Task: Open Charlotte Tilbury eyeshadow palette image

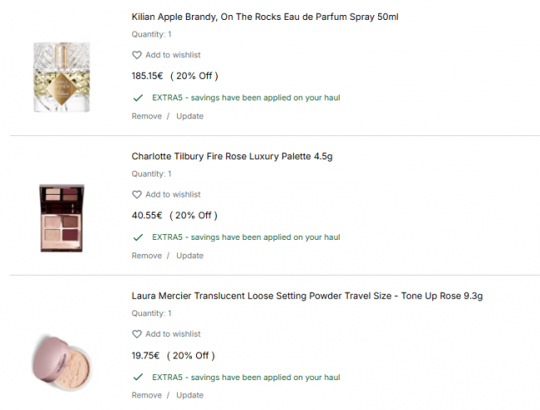Action: [x=61, y=218]
